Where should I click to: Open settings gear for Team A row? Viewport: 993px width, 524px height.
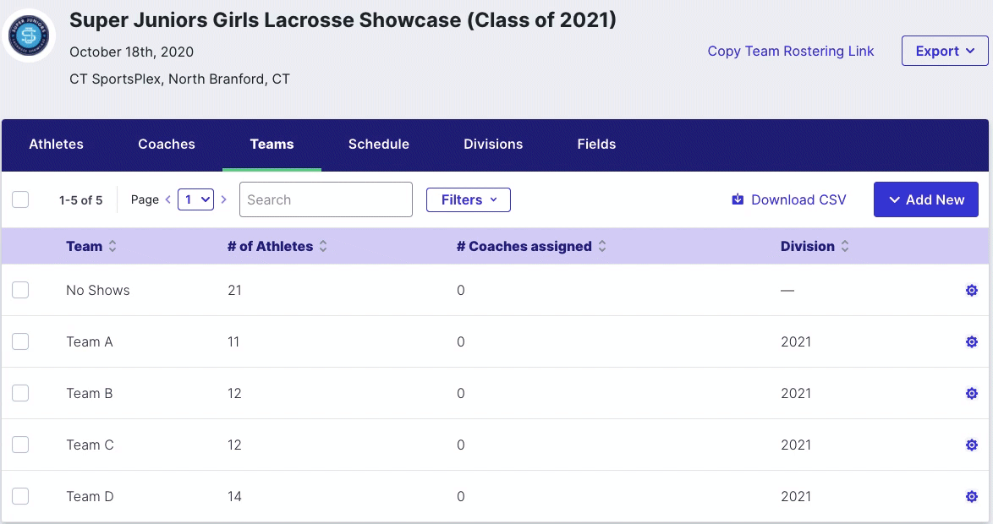(972, 341)
